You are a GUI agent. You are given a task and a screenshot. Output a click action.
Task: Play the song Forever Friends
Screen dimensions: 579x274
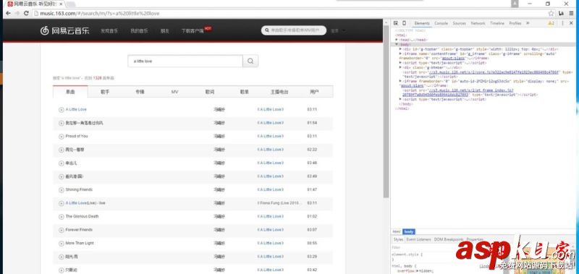[62, 230]
